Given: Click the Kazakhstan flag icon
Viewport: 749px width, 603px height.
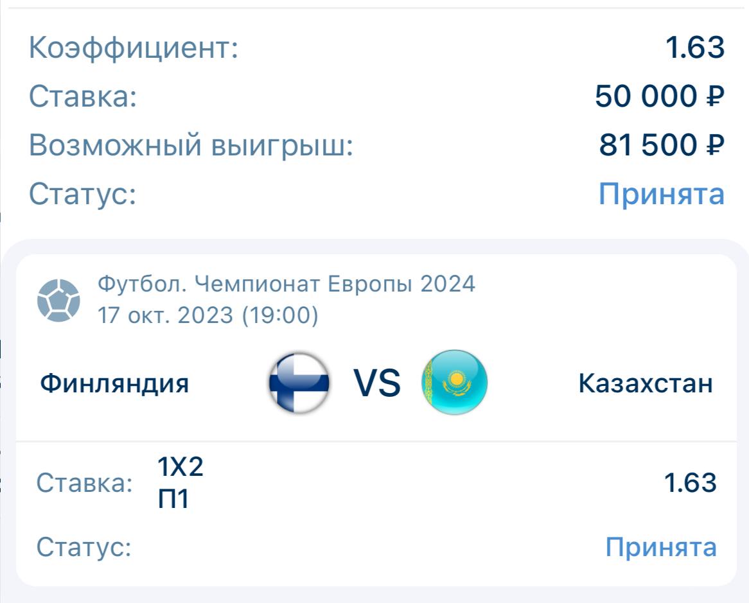Looking at the screenshot, I should click(x=455, y=383).
